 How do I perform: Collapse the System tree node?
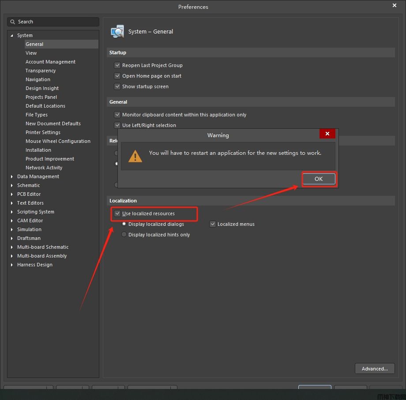point(12,35)
